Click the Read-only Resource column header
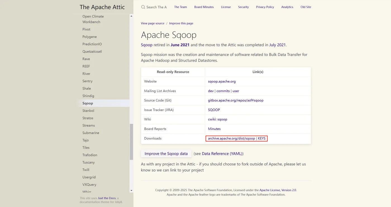This screenshot has width=391, height=207. tap(173, 72)
